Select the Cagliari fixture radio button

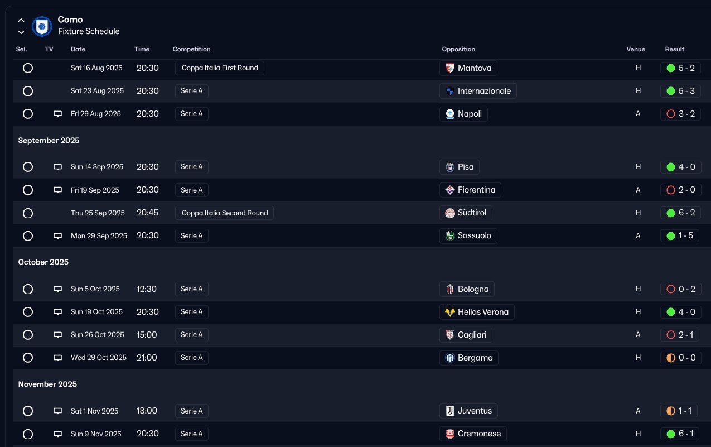[28, 335]
